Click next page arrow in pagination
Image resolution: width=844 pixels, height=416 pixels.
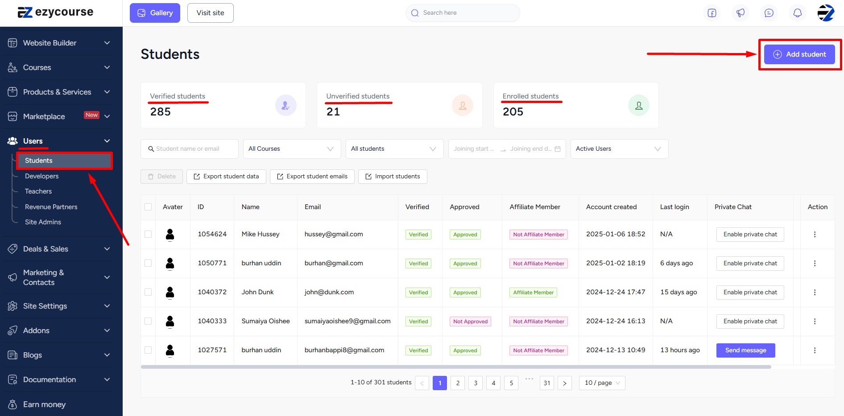565,383
